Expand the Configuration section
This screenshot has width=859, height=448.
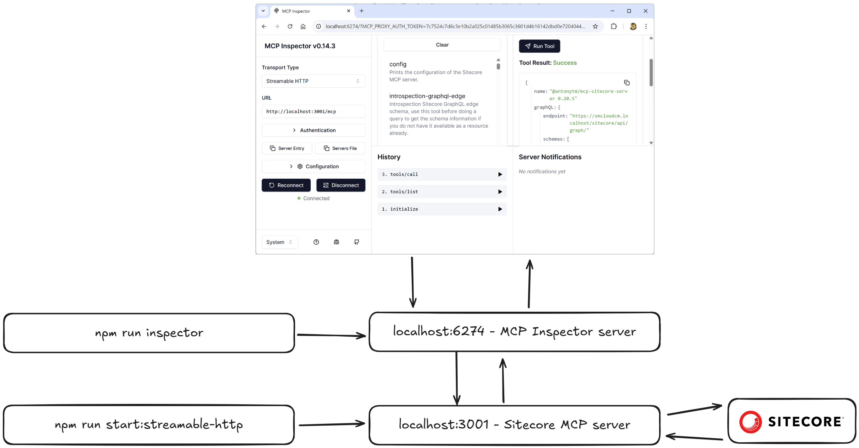point(313,167)
